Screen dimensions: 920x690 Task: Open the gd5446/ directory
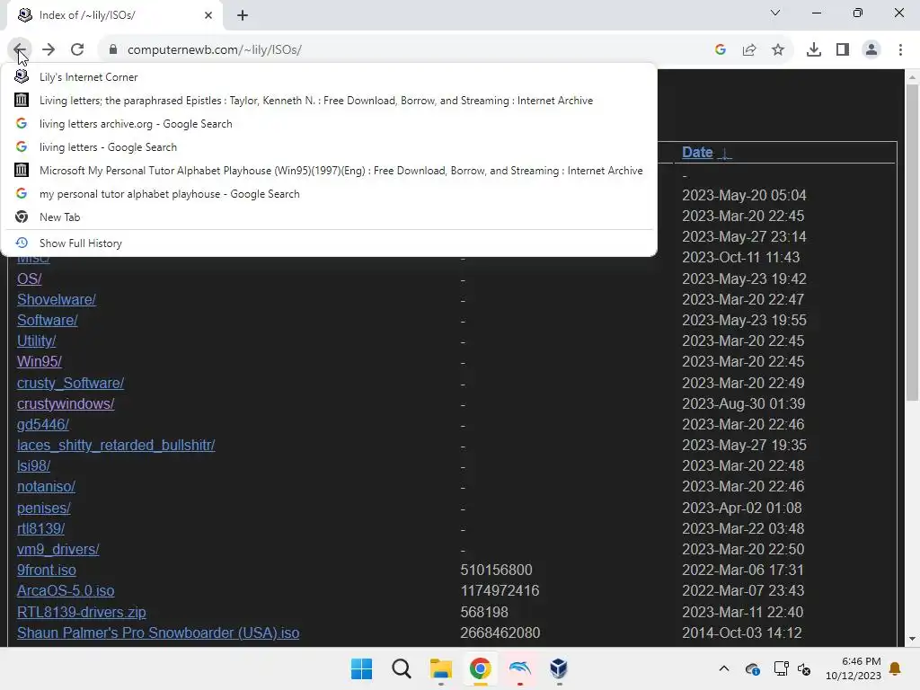coord(43,424)
